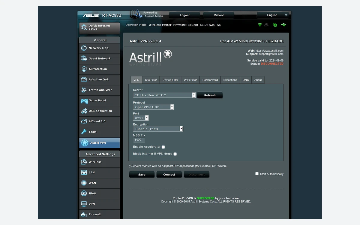Open the Port forward tab
Image resolution: width=360 pixels, height=225 pixels.
(x=210, y=80)
